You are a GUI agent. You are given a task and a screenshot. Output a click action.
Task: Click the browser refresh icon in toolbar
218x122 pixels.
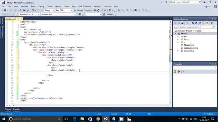point(98,11)
